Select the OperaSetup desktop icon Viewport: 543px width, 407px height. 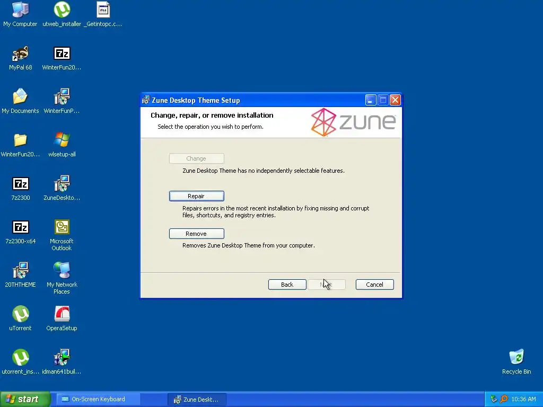(62, 318)
